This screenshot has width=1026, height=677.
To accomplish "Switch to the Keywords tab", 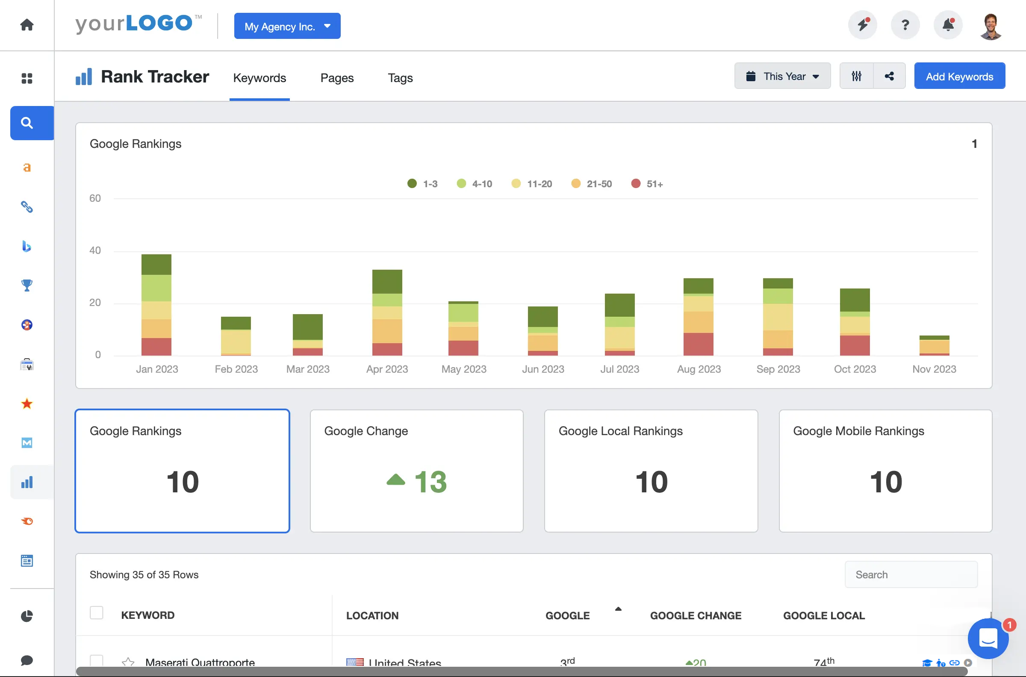I will 259,78.
